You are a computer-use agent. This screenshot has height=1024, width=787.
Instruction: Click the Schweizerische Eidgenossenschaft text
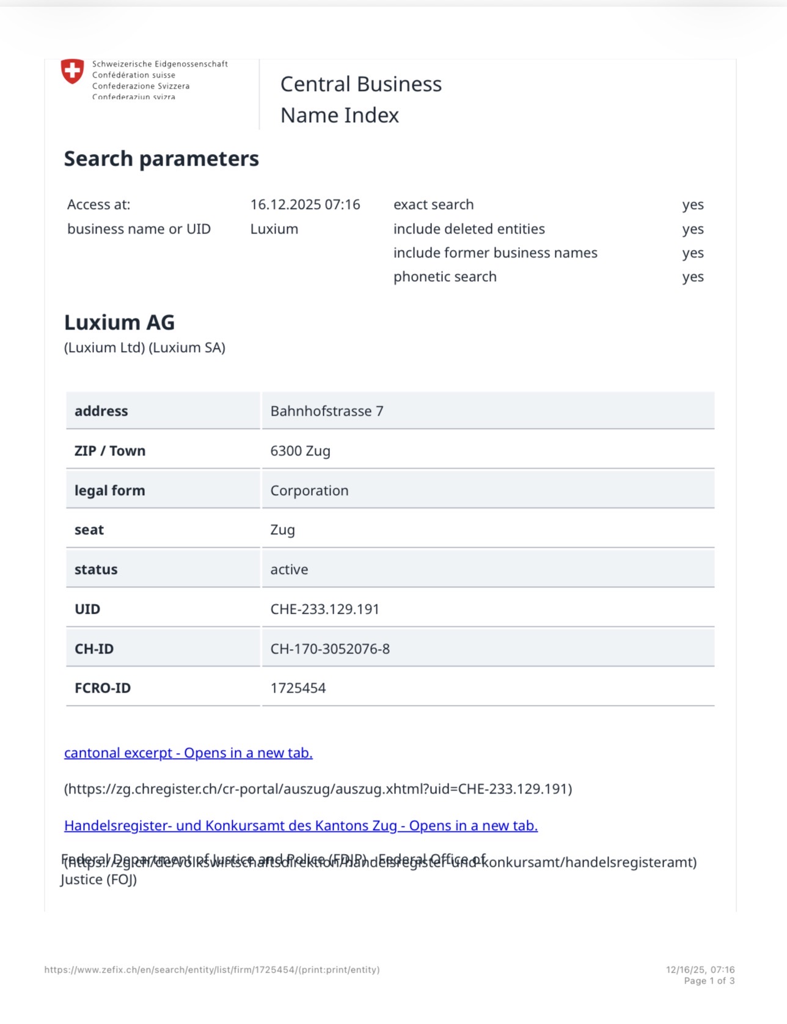point(159,64)
